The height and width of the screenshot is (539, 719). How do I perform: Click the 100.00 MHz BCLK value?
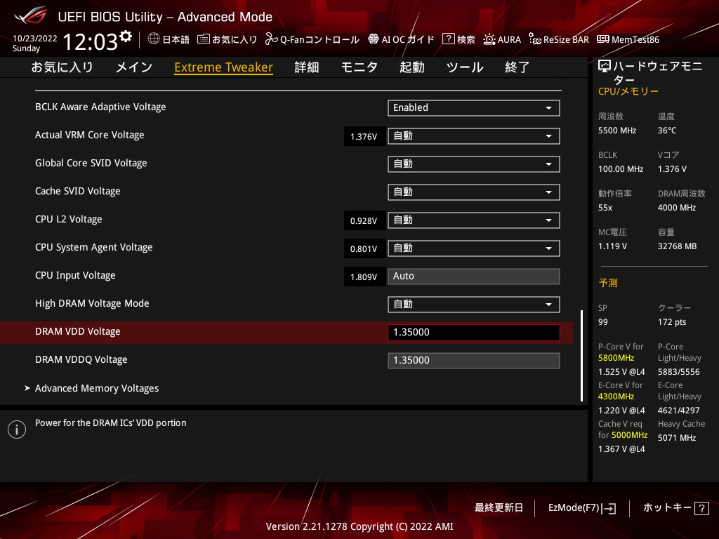[x=621, y=169]
